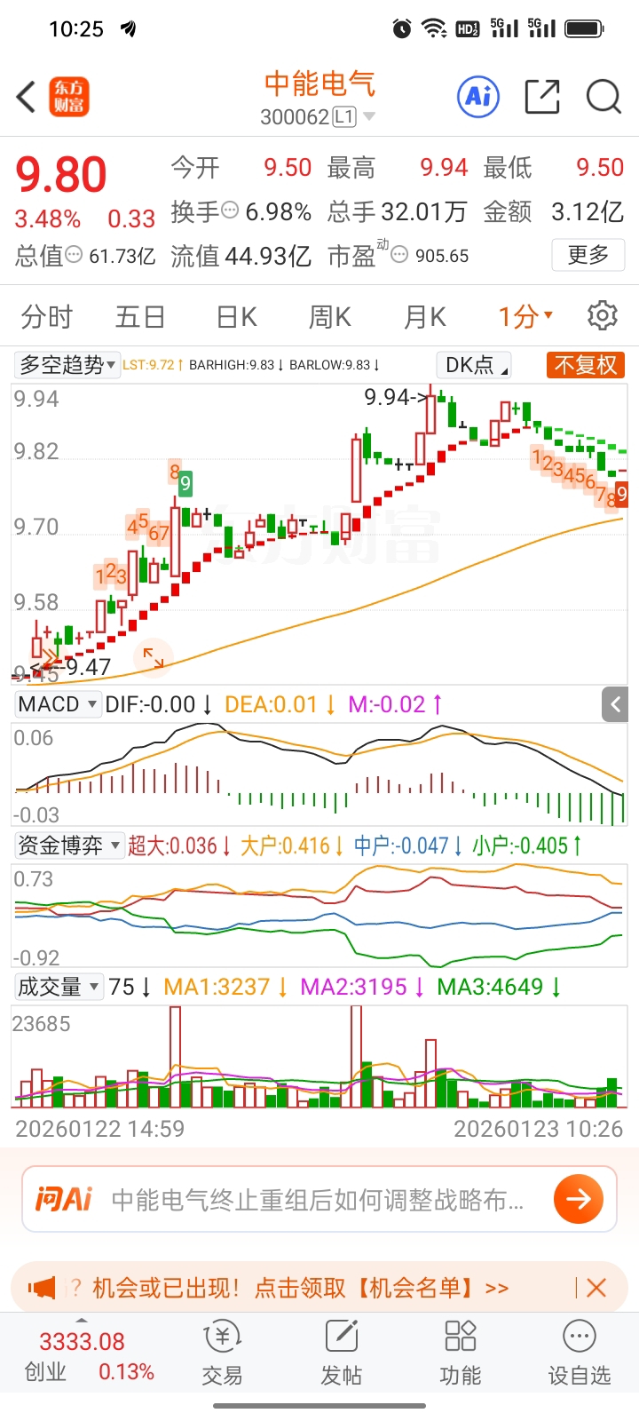Open the 东方财富 logo home icon
The image size is (639, 1421).
[x=69, y=97]
